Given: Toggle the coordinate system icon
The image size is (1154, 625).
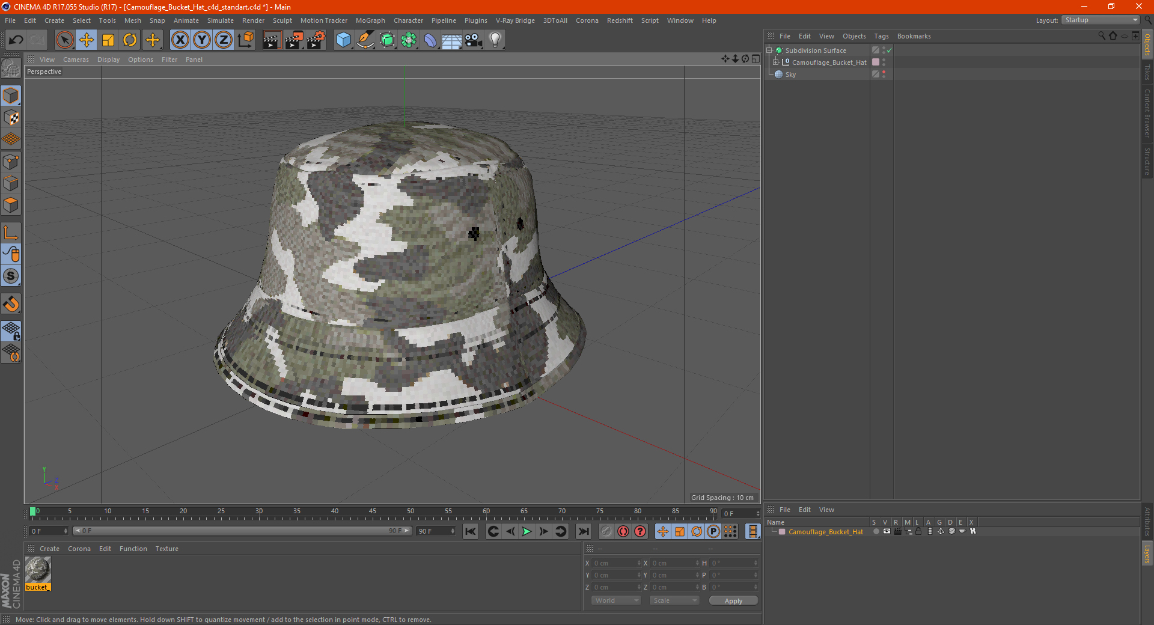Looking at the screenshot, I should click(x=246, y=40).
